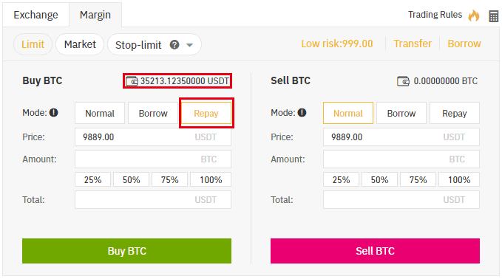The height and width of the screenshot is (279, 502).
Task: Select Repay mode in Sell BTC panel
Action: pyautogui.click(x=455, y=113)
